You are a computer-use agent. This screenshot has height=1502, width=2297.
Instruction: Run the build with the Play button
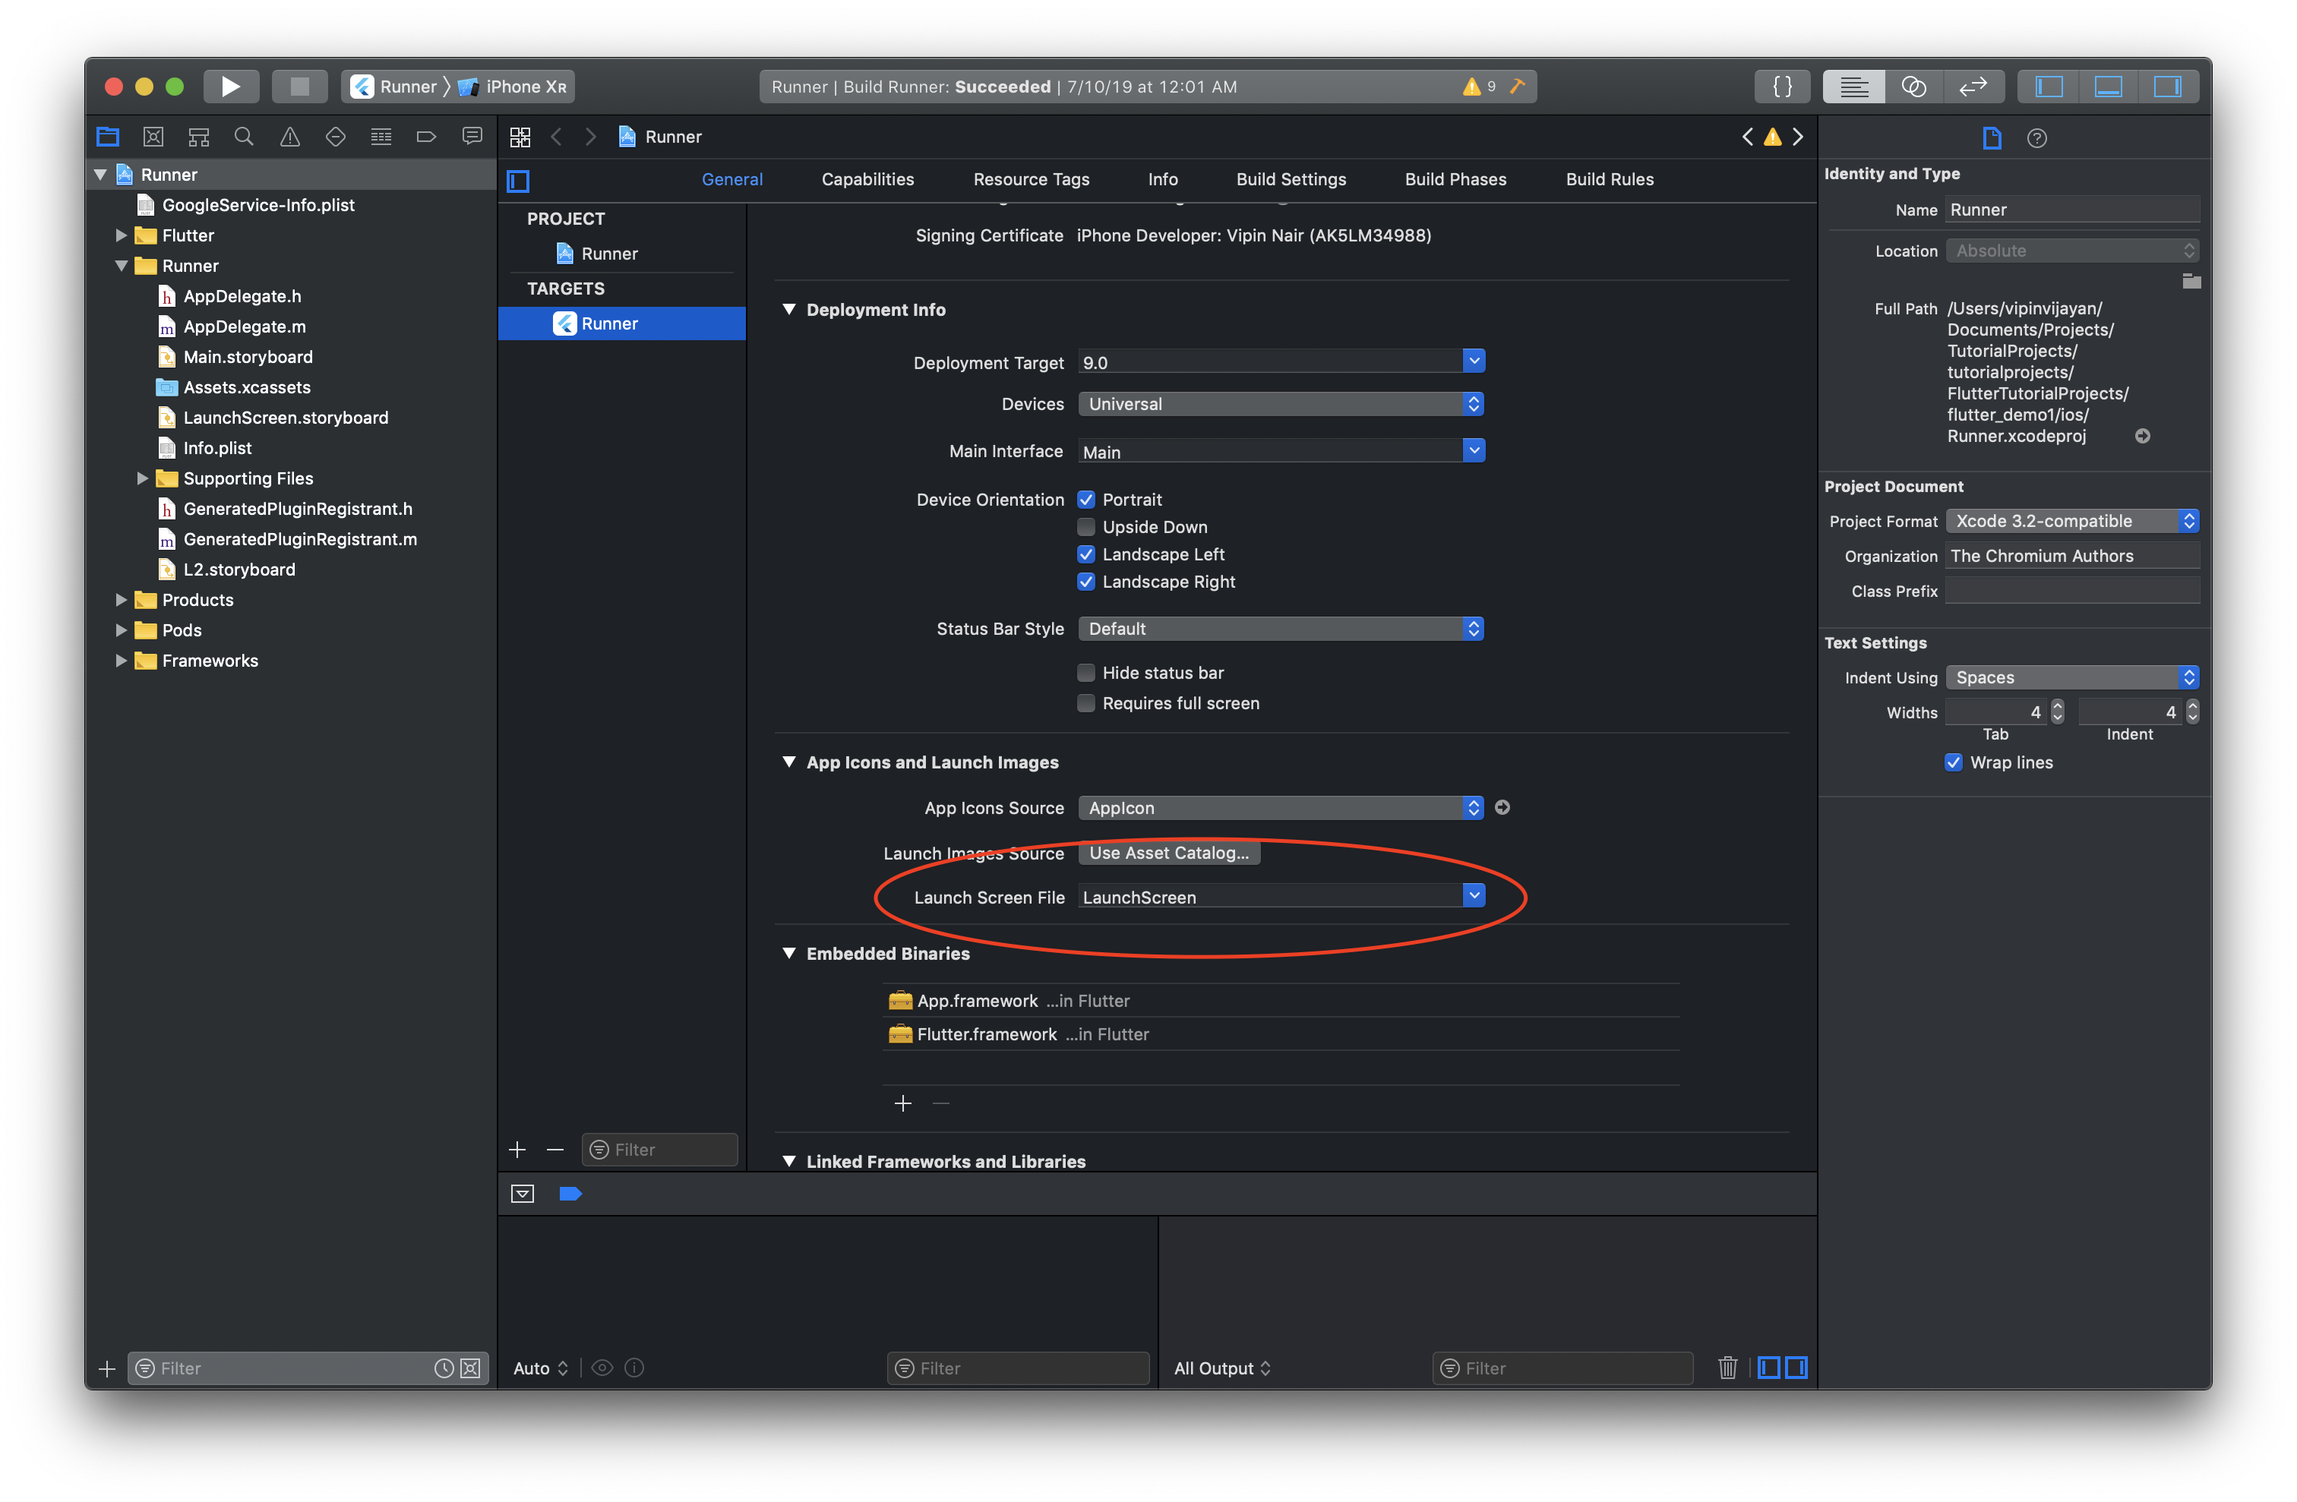231,87
